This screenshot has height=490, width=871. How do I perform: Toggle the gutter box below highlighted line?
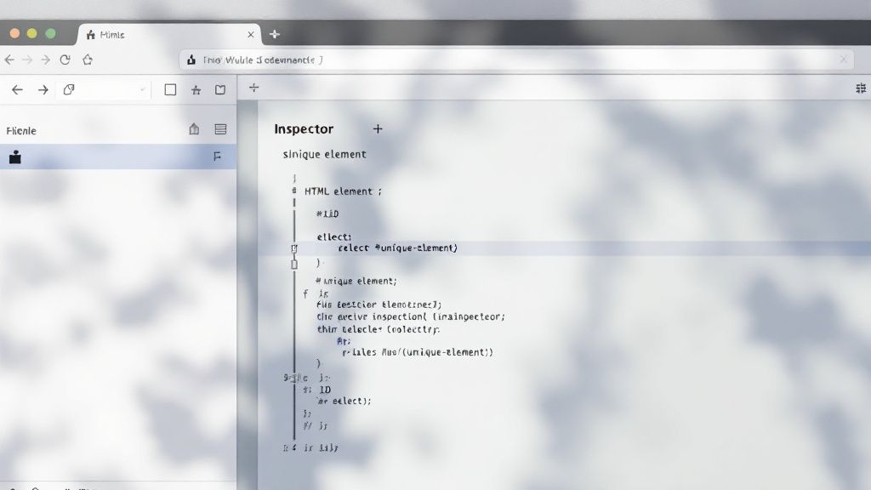(x=294, y=264)
